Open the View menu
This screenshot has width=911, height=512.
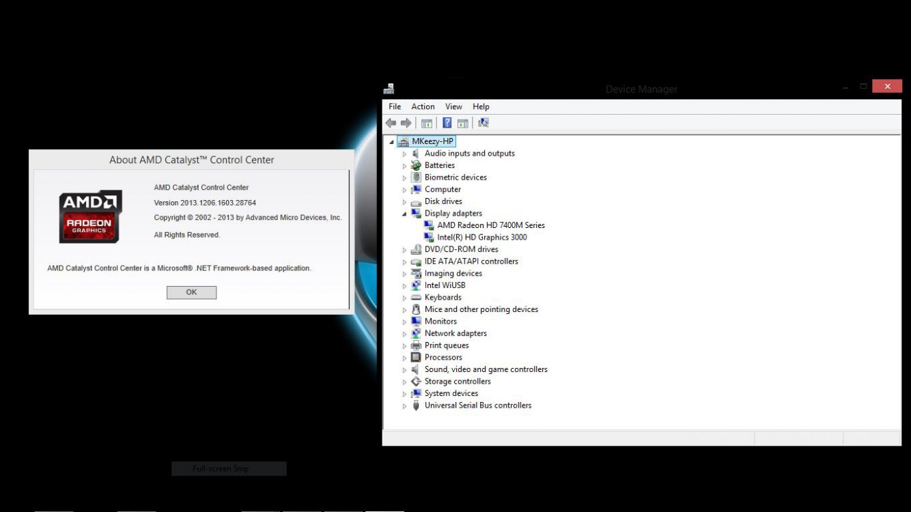(453, 106)
